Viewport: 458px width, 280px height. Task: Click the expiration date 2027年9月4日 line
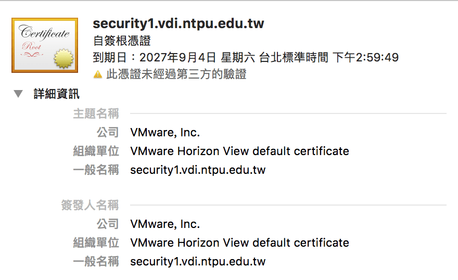(245, 57)
